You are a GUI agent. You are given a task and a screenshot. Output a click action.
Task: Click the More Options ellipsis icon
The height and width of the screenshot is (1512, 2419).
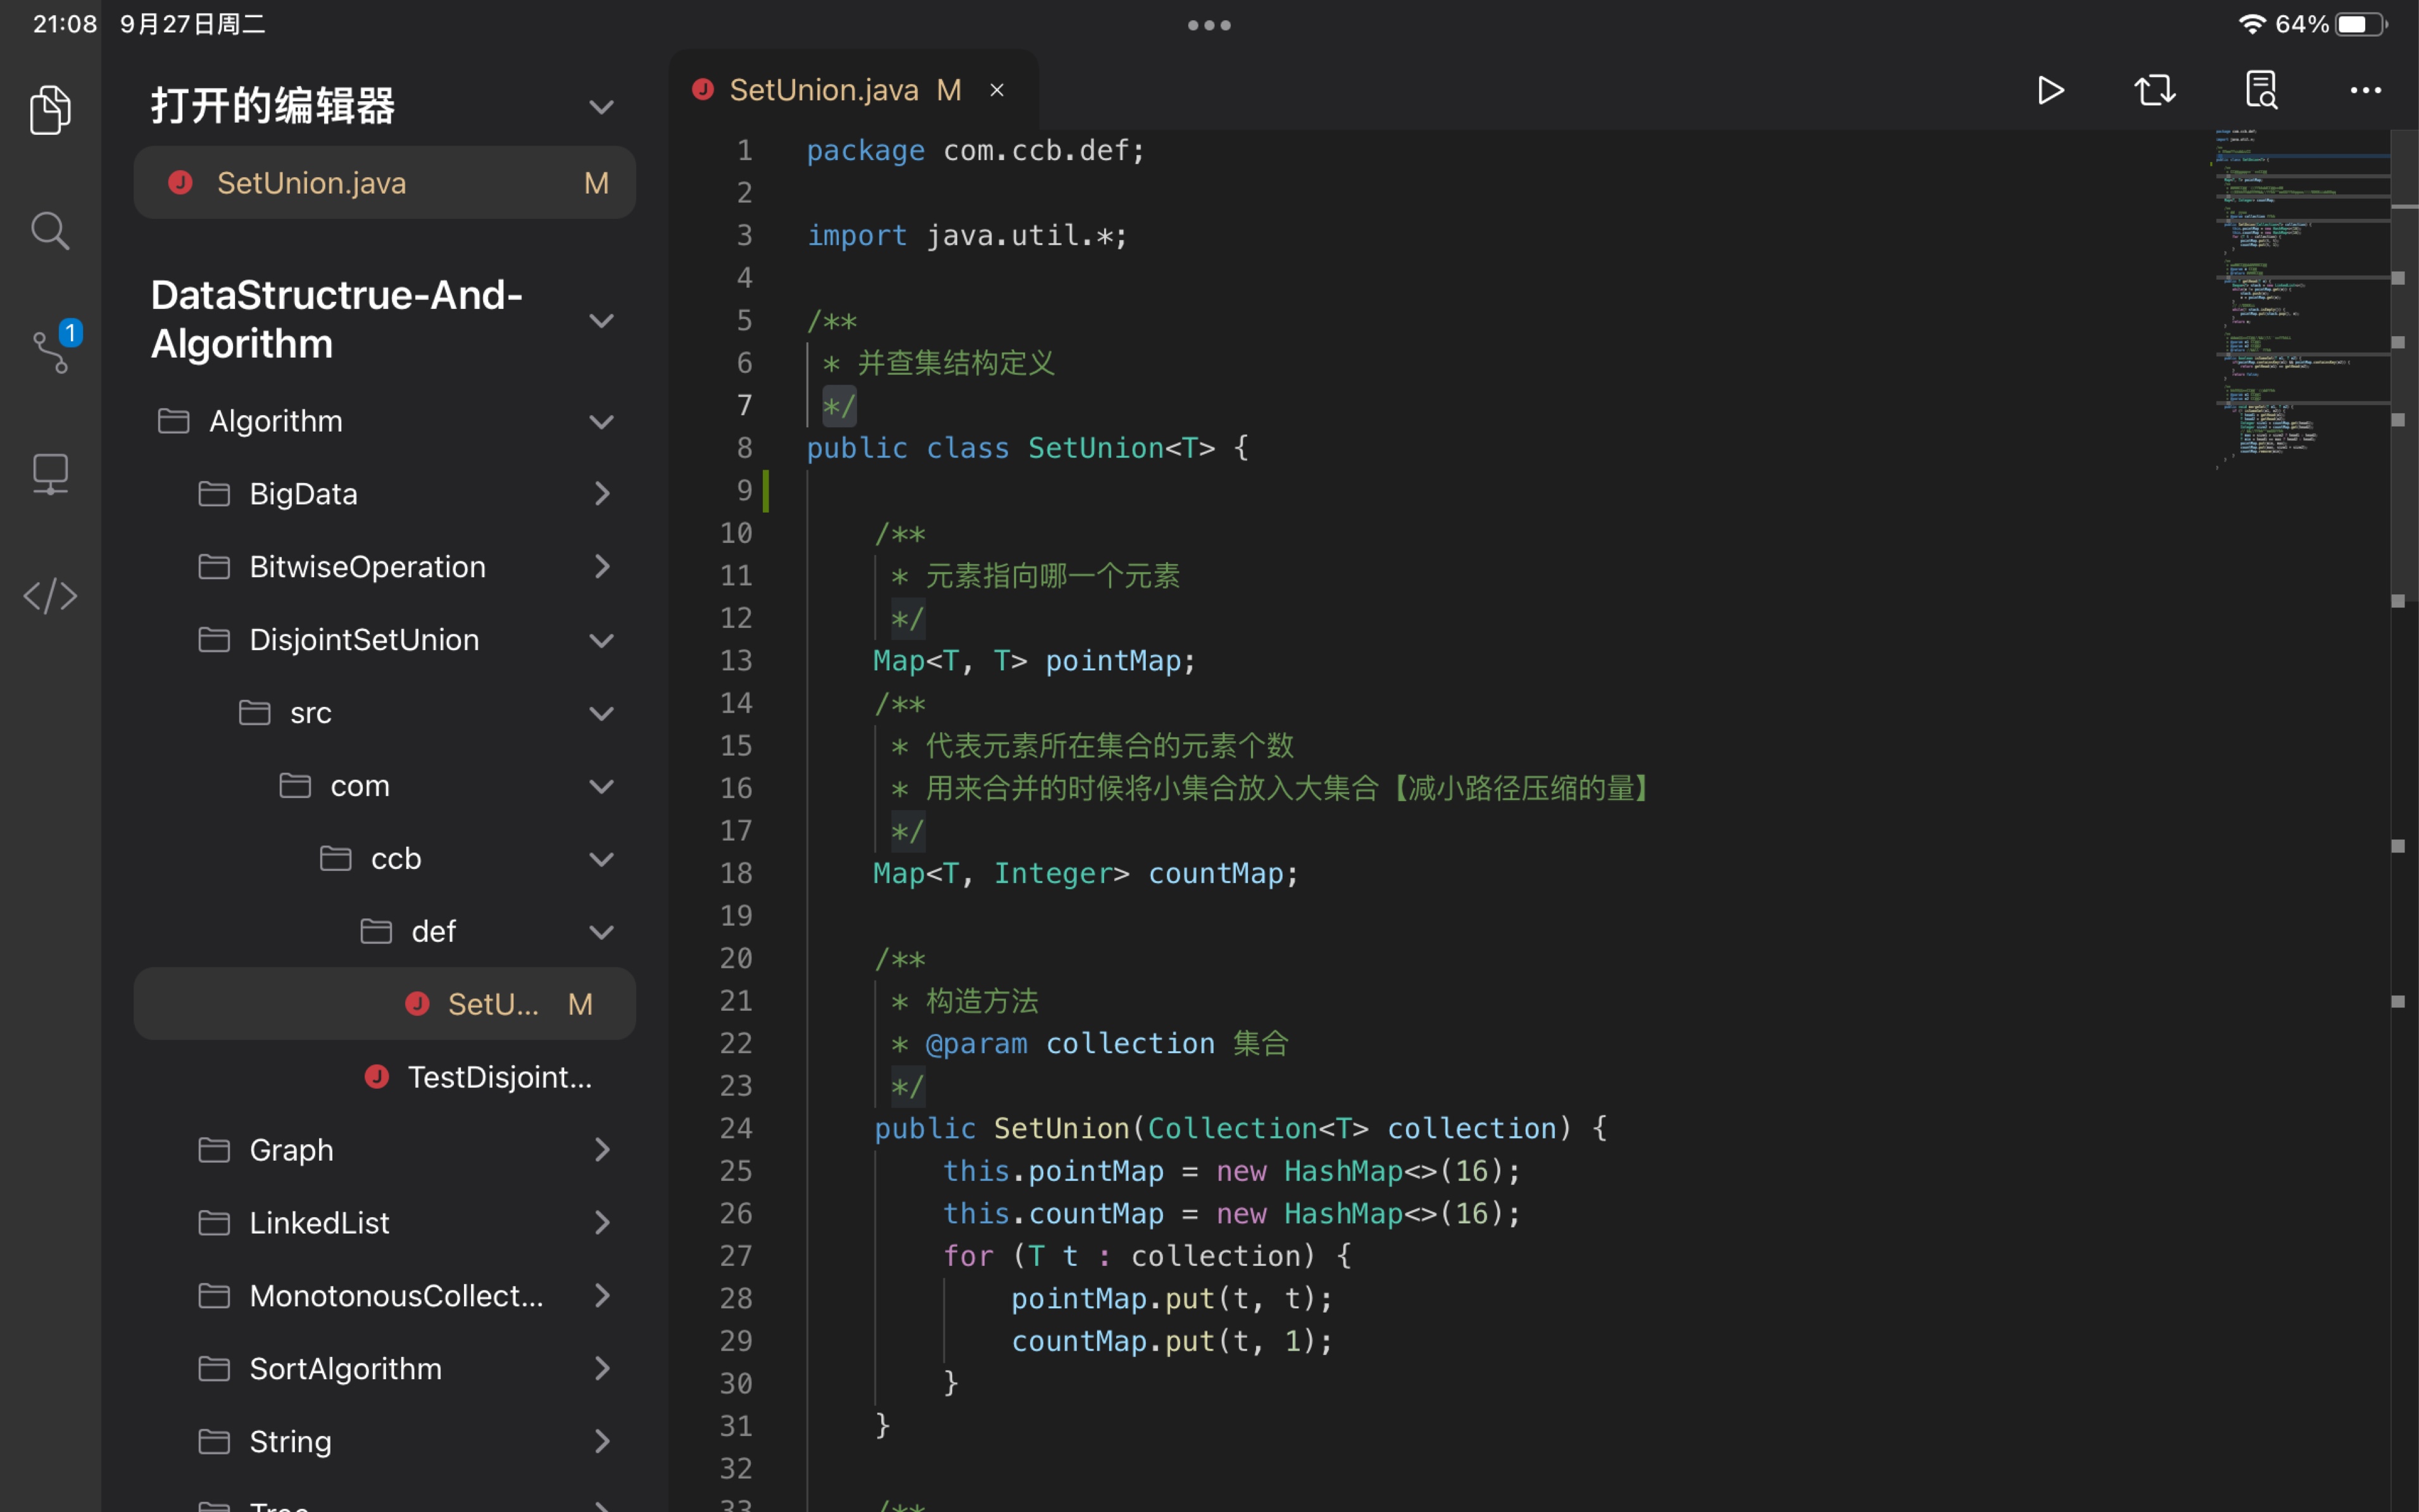(x=2366, y=89)
